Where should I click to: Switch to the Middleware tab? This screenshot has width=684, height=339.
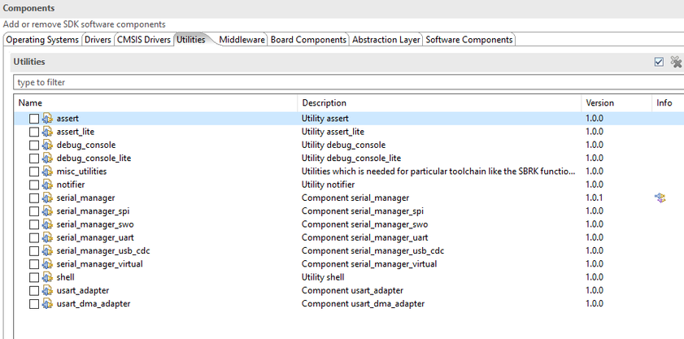tap(242, 40)
